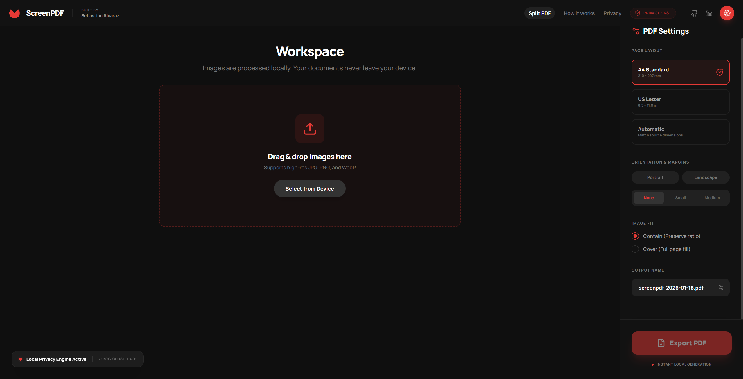The image size is (743, 379).
Task: Set margins to Medium
Action: coord(712,198)
